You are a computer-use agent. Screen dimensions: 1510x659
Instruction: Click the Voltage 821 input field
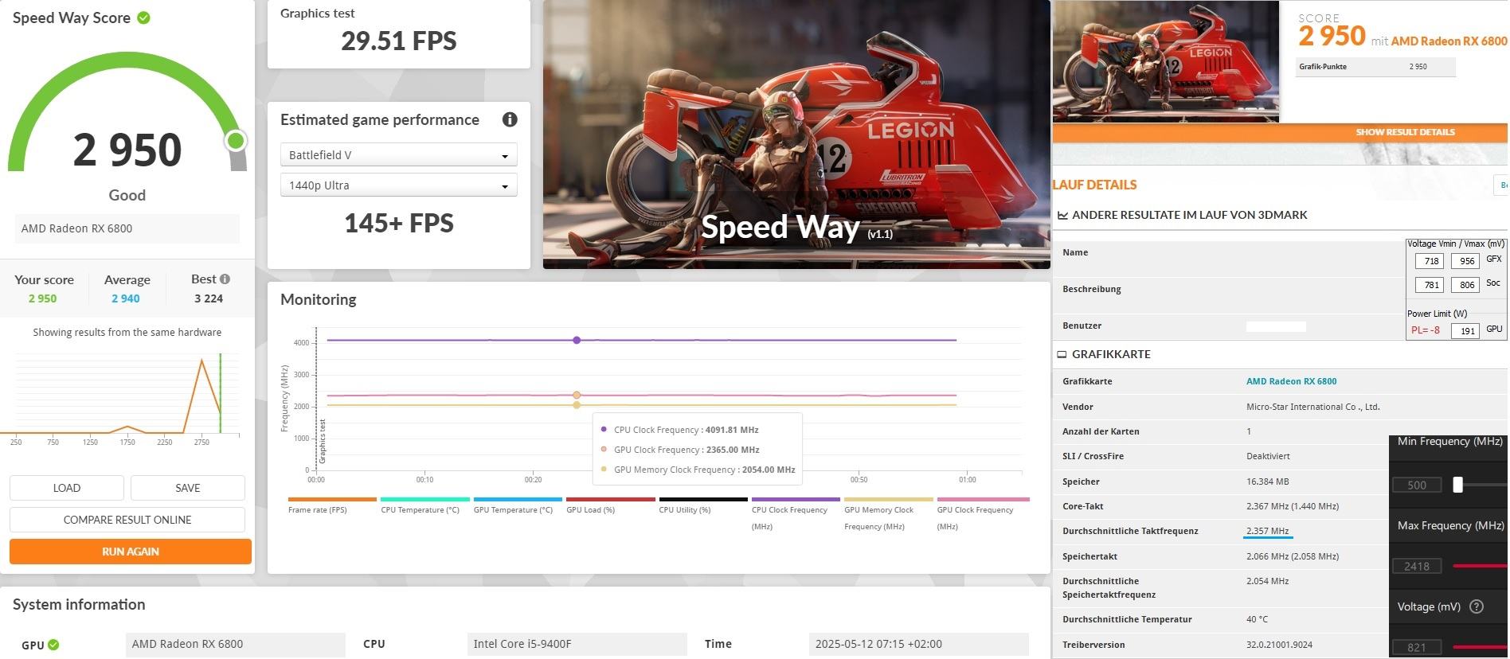1417,648
